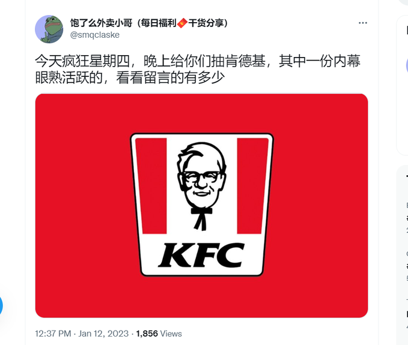This screenshot has width=408, height=345.
Task: Click tweet text line starting 今天疯狂星期四
Action: tap(198, 61)
